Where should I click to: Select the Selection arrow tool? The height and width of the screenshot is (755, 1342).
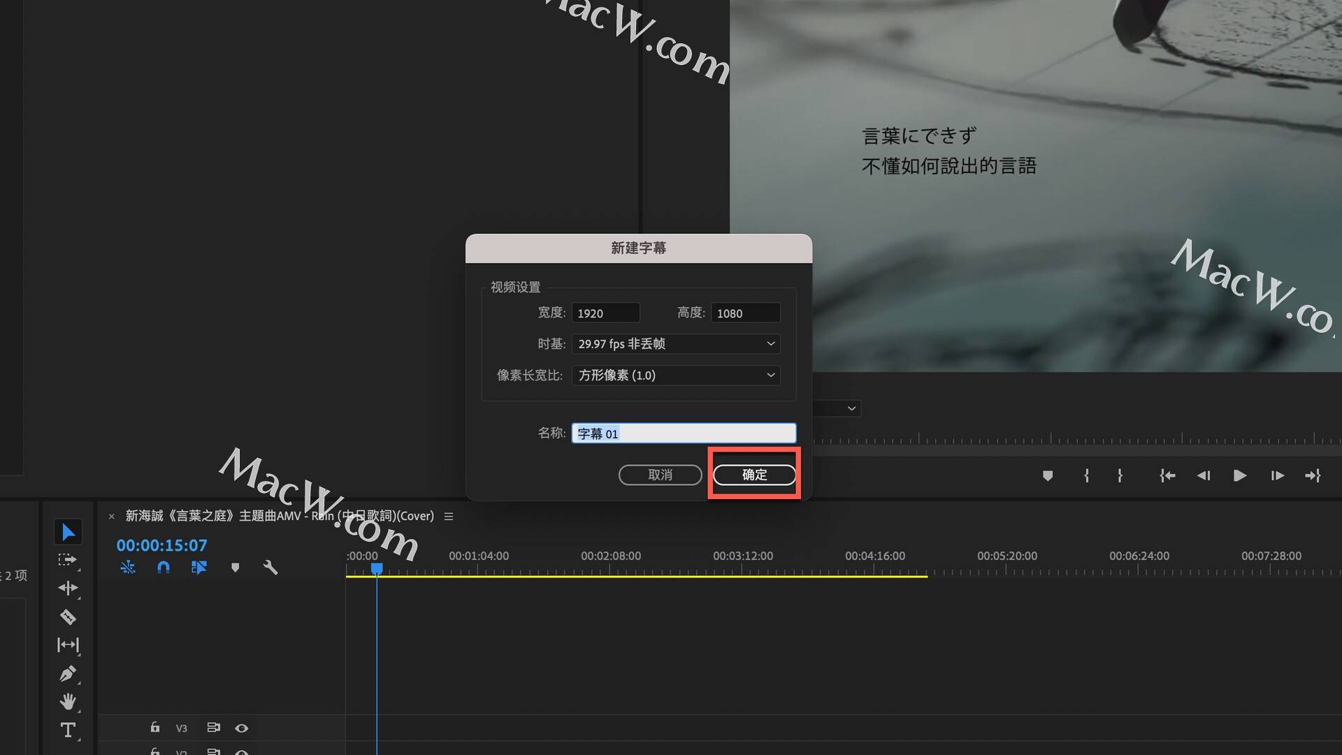(68, 532)
